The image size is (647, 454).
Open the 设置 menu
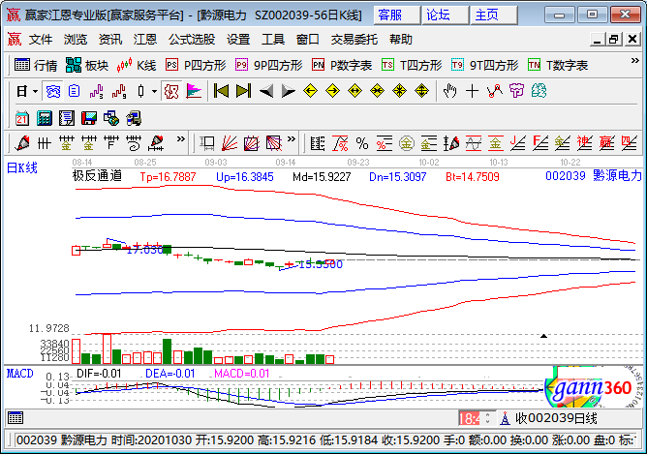238,40
